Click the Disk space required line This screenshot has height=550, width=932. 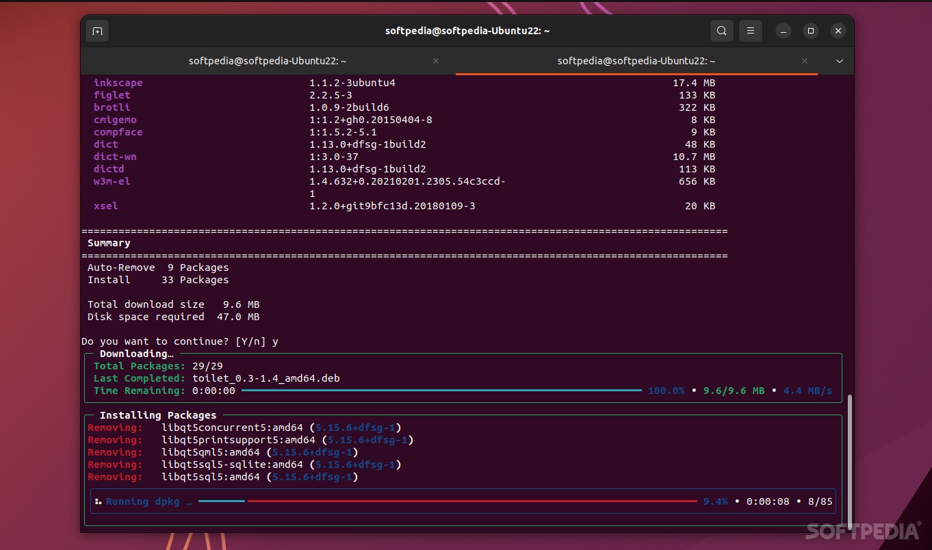pos(174,317)
